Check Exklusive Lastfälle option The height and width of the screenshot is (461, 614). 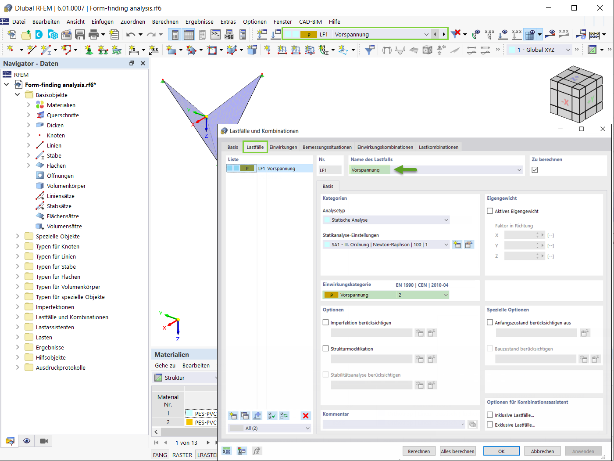point(490,425)
